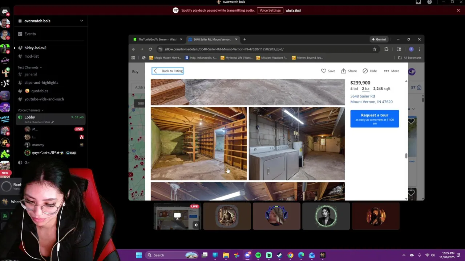Close the TheTurtleGodTv Stream tab
Viewport: 465px width, 261px height.
coord(181,39)
